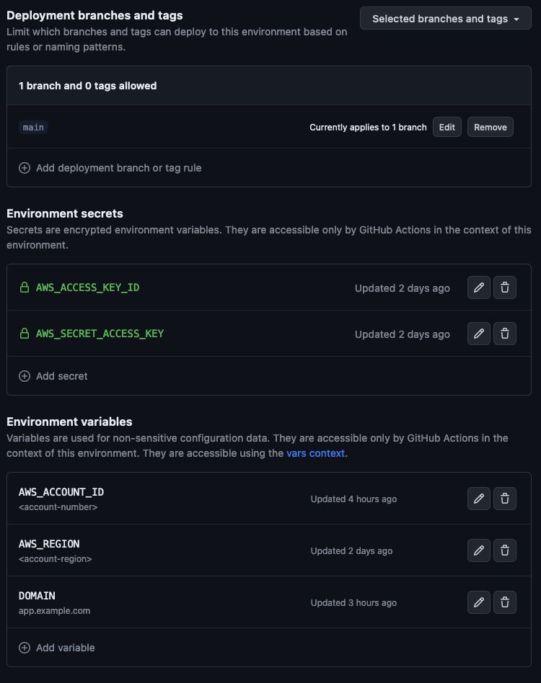The width and height of the screenshot is (541, 683).
Task: Open Selected branches and tags dropdown
Action: [x=446, y=19]
